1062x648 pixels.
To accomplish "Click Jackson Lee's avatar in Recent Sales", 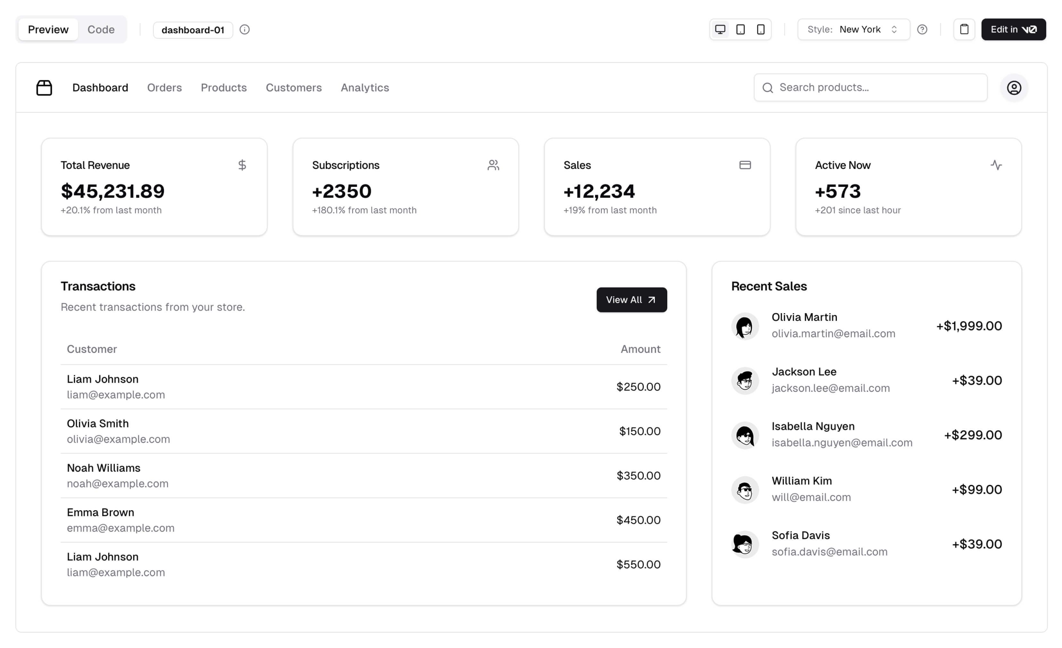I will point(745,381).
